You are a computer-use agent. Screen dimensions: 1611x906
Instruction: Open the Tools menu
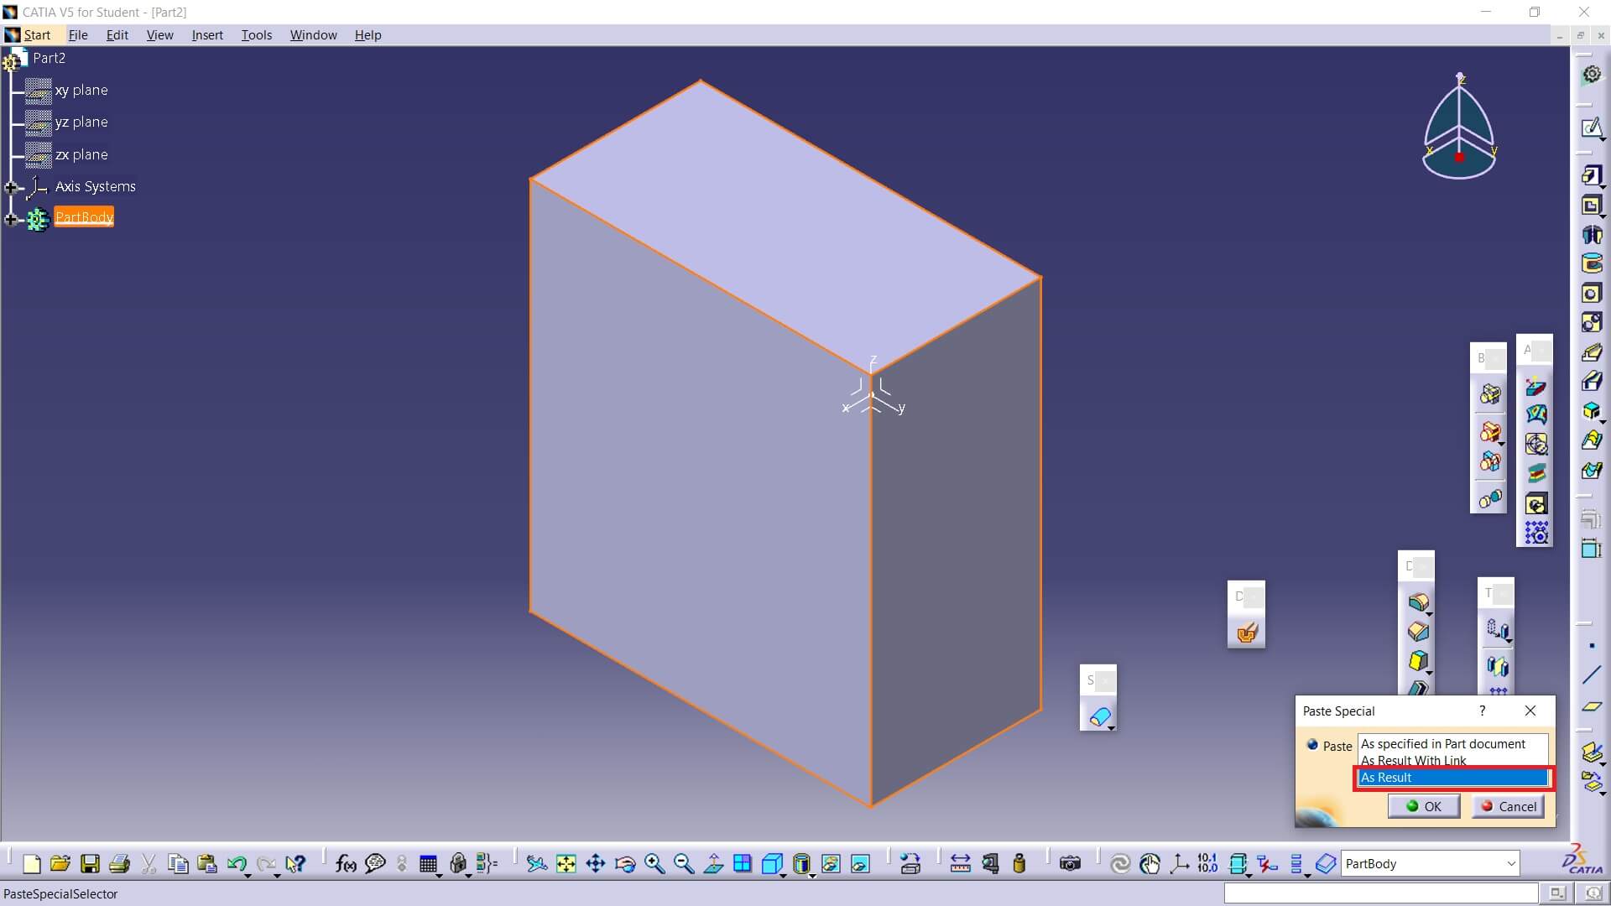pos(256,34)
